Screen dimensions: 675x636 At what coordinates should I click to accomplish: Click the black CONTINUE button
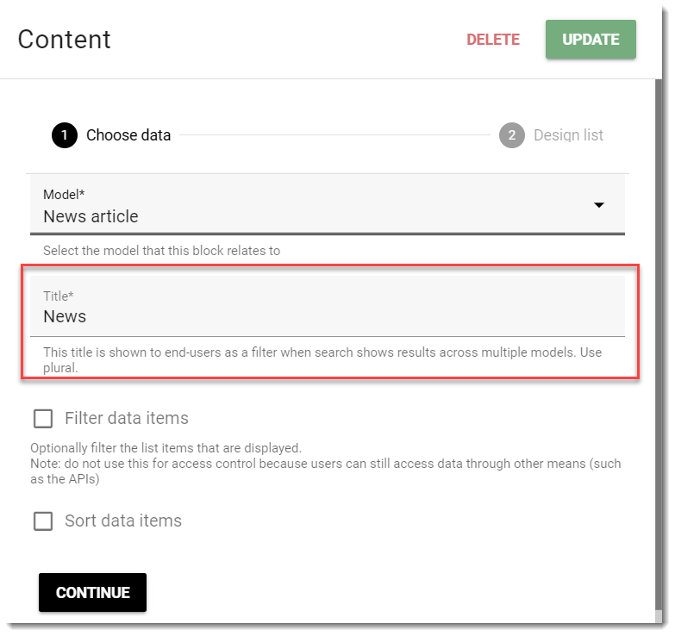pos(92,593)
